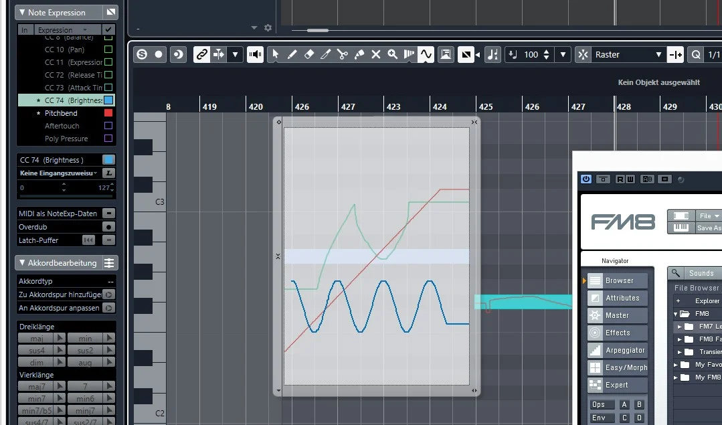Toggle Acoustic Feedback speaker icon
722x425 pixels.
255,54
